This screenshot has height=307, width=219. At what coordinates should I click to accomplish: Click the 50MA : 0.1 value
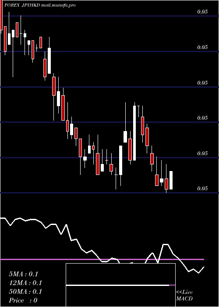tap(25, 292)
